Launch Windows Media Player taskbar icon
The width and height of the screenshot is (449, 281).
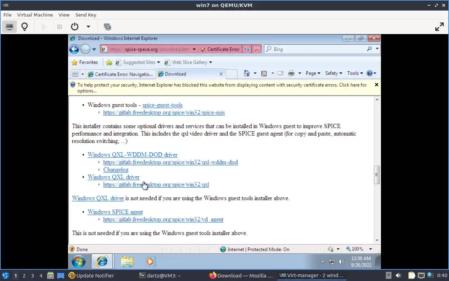[150, 262]
